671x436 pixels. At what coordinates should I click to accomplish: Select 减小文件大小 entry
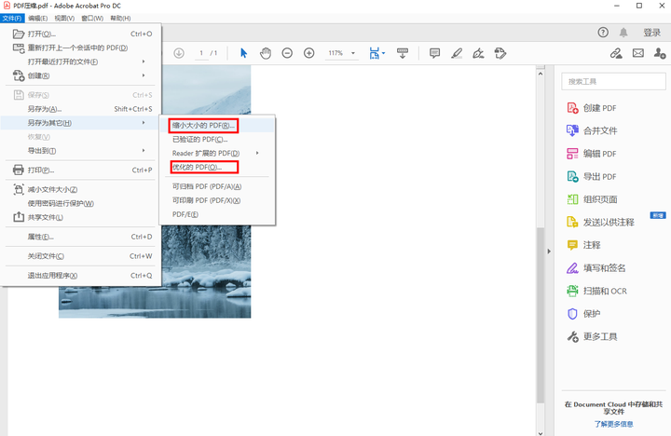pos(81,189)
